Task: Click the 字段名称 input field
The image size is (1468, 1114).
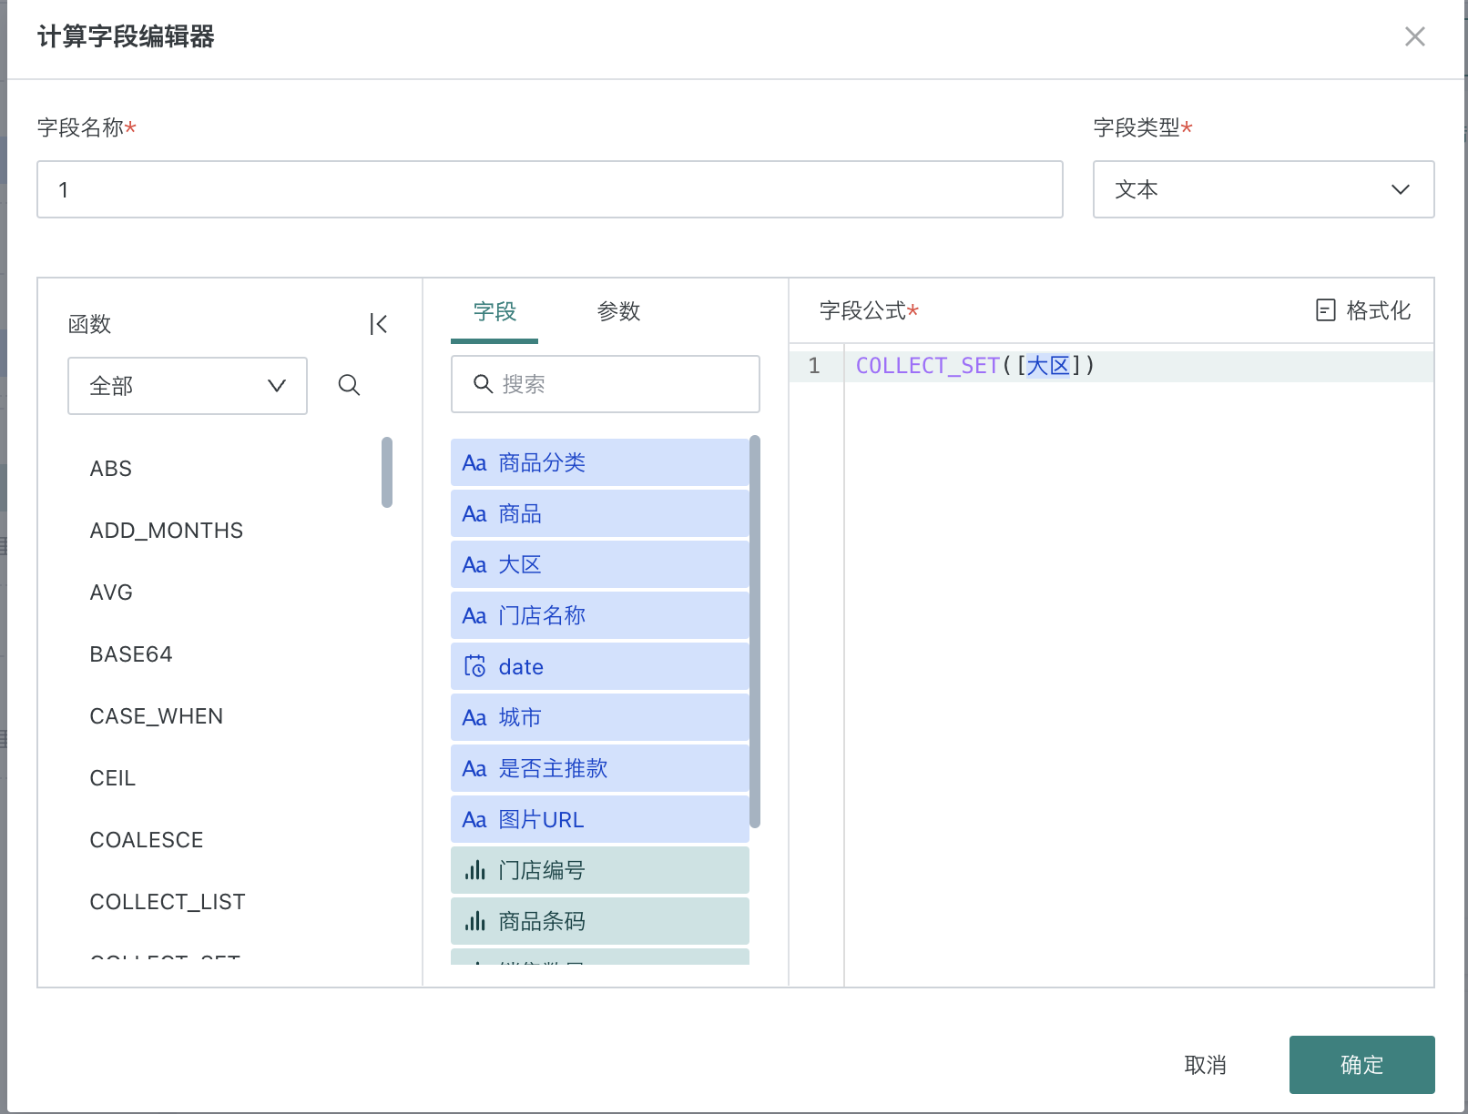Action: pos(550,189)
